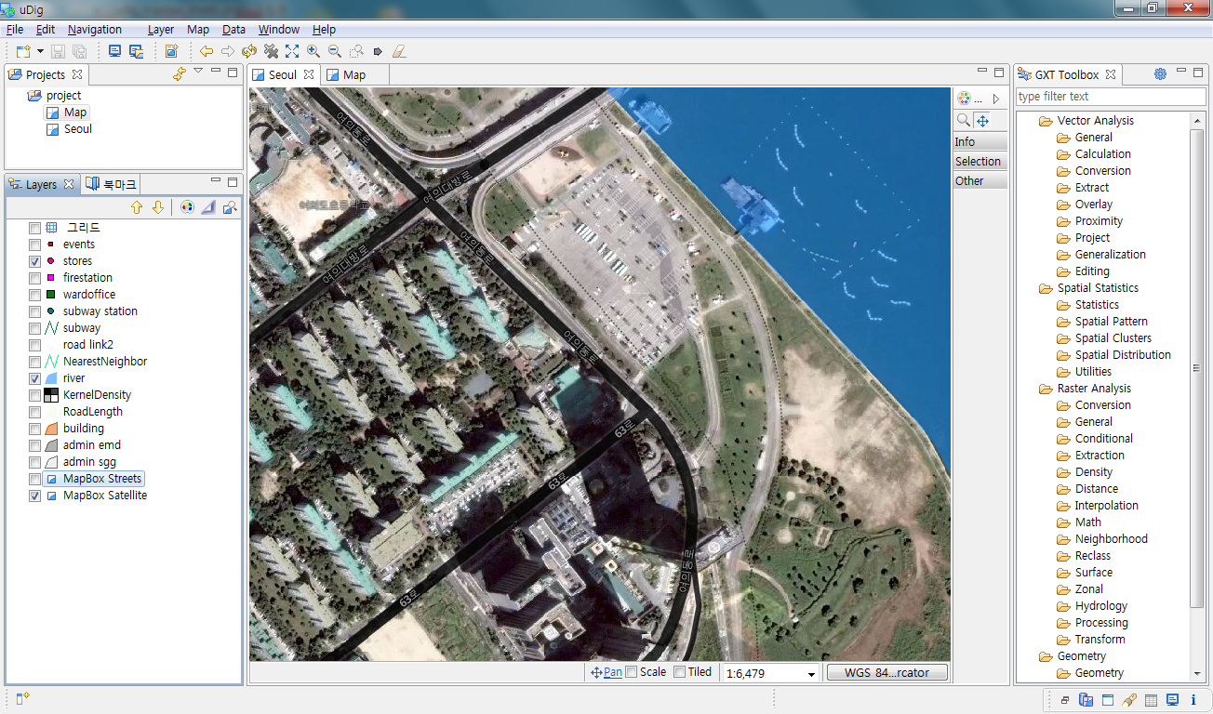Click the WGS 84 projection button
This screenshot has height=714, width=1213.
[886, 672]
